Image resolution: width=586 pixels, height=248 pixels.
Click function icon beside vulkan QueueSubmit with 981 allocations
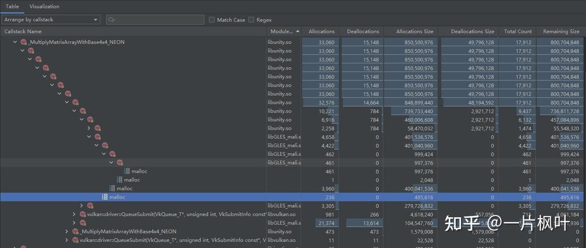click(x=83, y=214)
